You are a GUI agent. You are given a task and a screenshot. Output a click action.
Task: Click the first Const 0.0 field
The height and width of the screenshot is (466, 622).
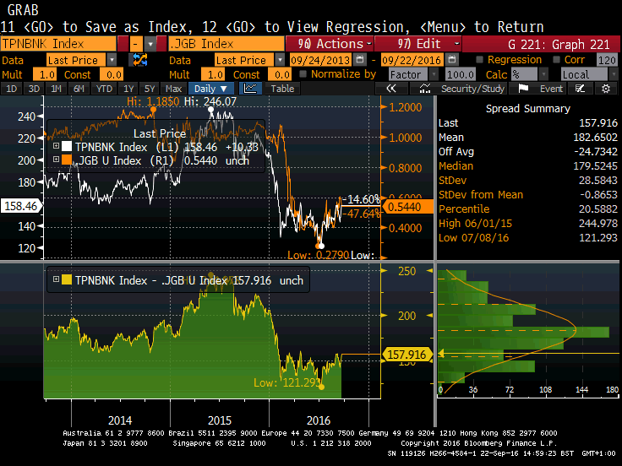(112, 74)
